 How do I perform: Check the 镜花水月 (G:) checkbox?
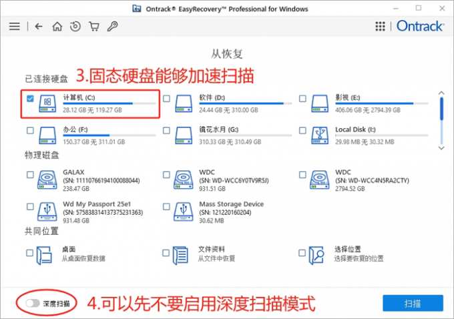[166, 131]
